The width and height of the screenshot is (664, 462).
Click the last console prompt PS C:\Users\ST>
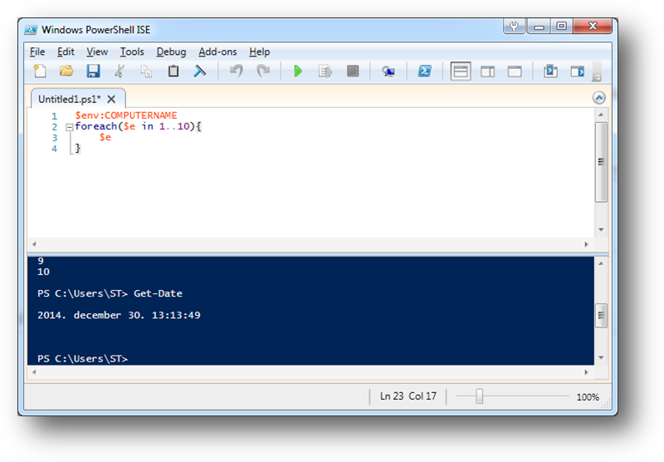pyautogui.click(x=82, y=359)
